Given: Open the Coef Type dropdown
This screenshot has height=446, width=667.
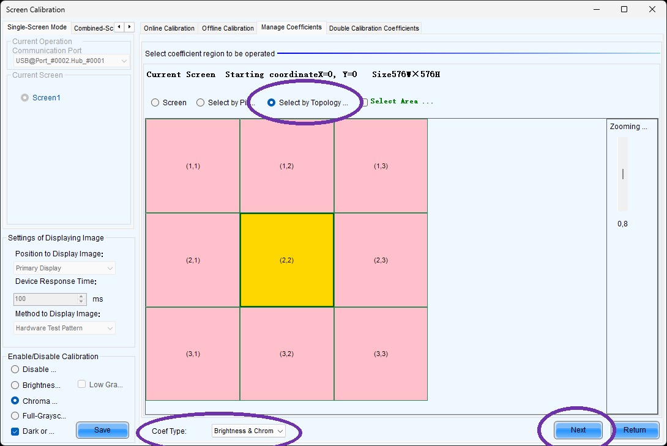Looking at the screenshot, I should coord(249,431).
